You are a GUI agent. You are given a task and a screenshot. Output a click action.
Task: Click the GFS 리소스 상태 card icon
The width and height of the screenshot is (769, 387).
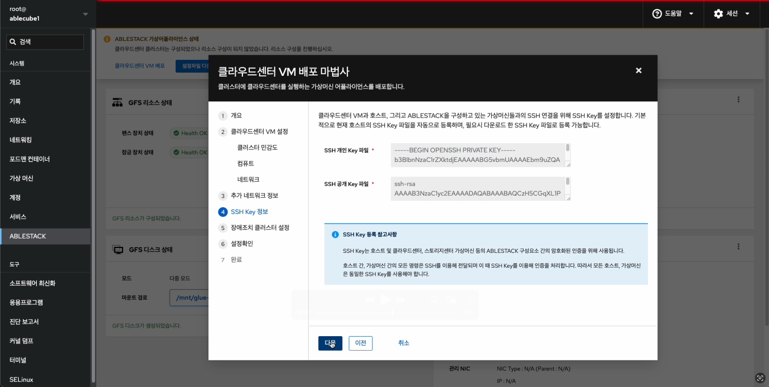(x=117, y=102)
